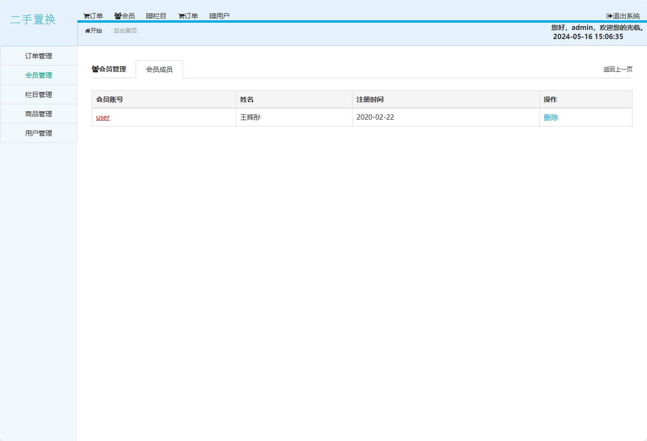This screenshot has width=647, height=441.
Task: Click the 注册时间 column header
Action: (370, 99)
